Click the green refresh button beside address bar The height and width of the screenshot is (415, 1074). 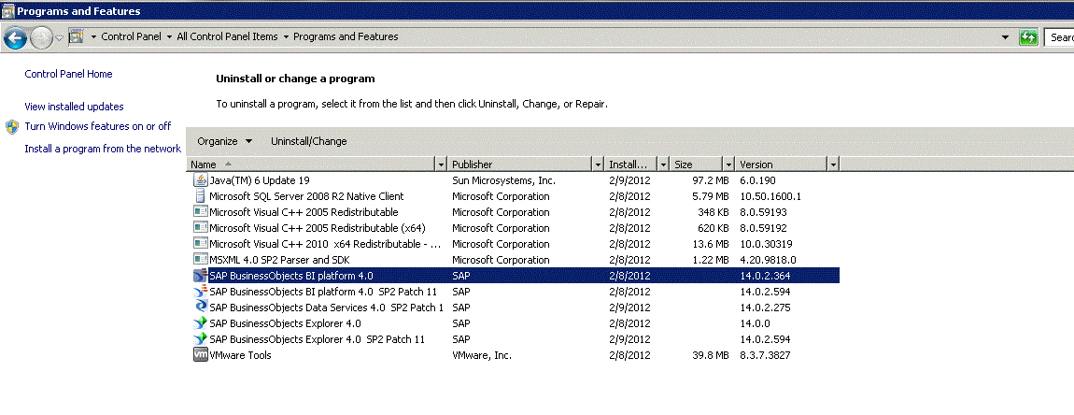[x=1029, y=37]
